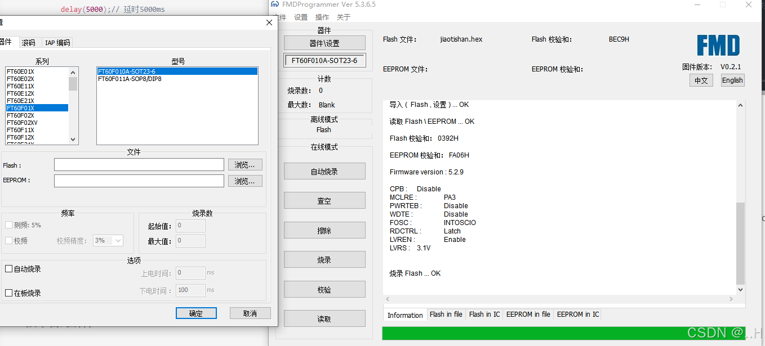Screen dimensions: 765x346
Task: Open the 设置 menu in FMDProgrammer
Action: click(301, 17)
